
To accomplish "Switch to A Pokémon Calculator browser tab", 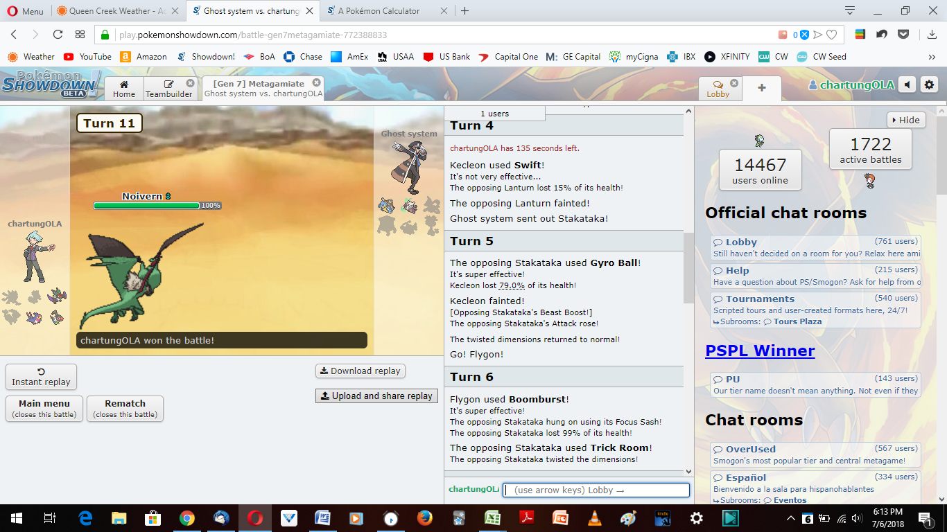I will pyautogui.click(x=384, y=11).
